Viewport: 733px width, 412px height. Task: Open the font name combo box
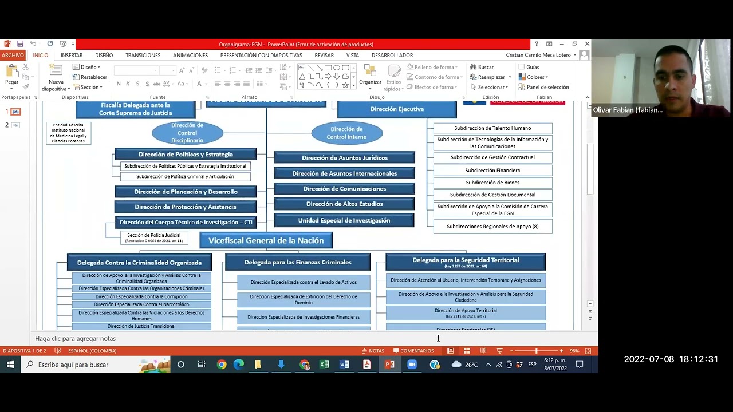pyautogui.click(x=136, y=70)
